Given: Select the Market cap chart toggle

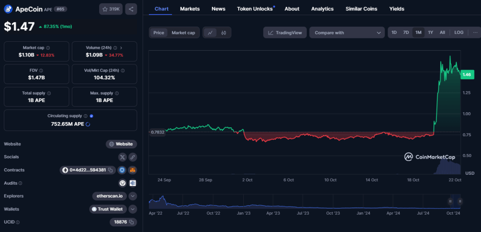Looking at the screenshot, I should 183,32.
